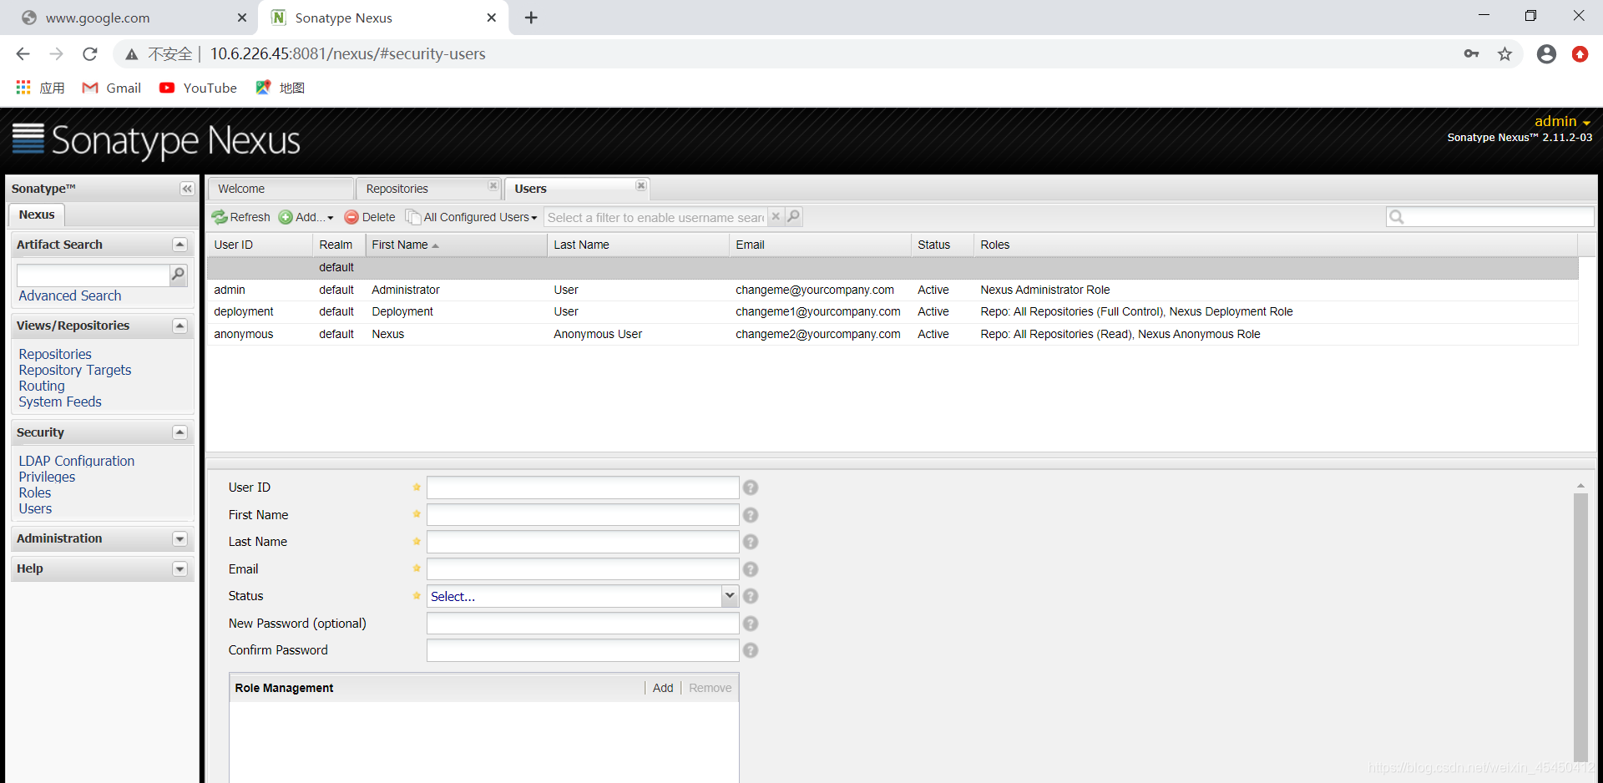This screenshot has width=1603, height=783.
Task: Close the Repositories tab
Action: click(x=493, y=185)
